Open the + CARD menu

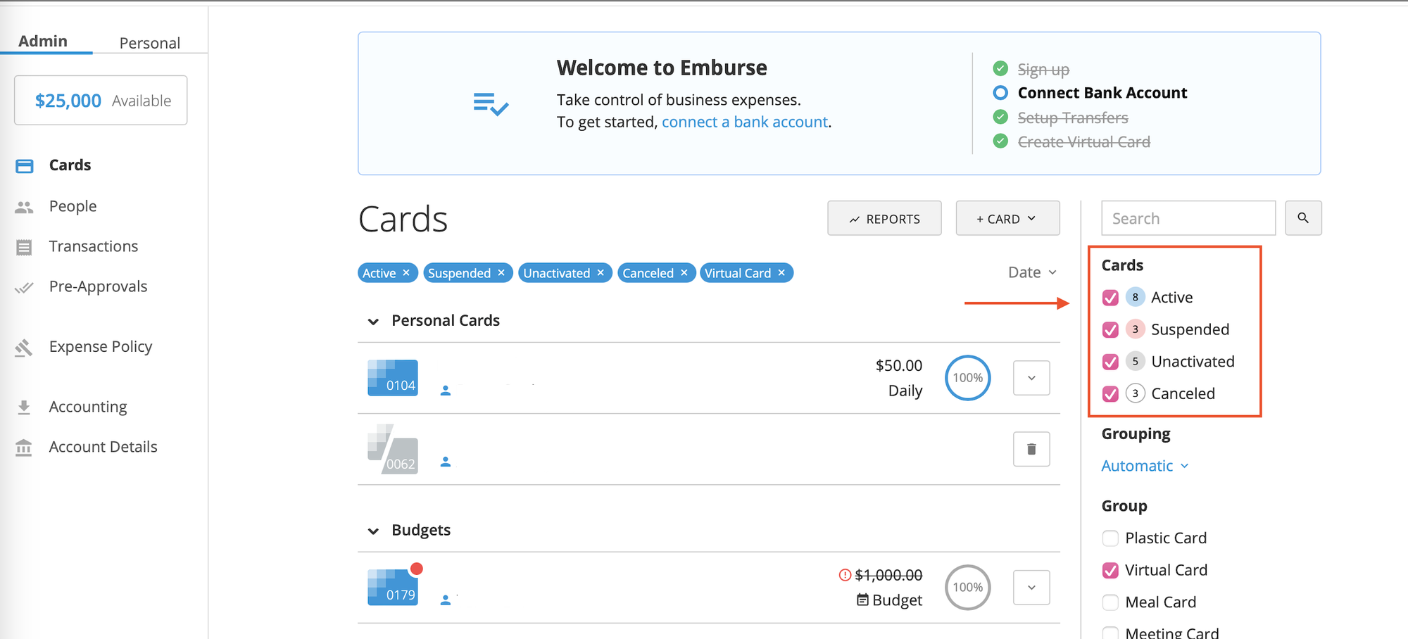[1007, 218]
